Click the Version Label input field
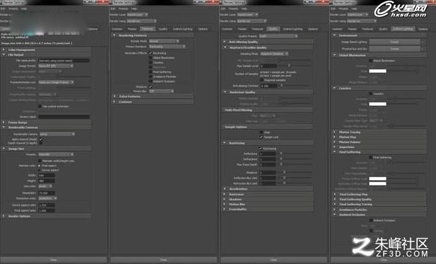 point(64,117)
